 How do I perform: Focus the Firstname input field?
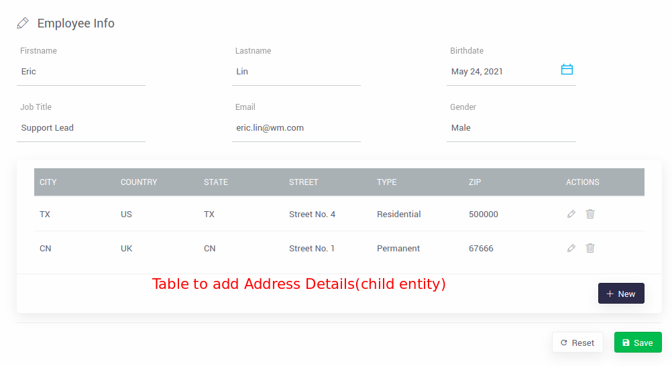point(81,72)
